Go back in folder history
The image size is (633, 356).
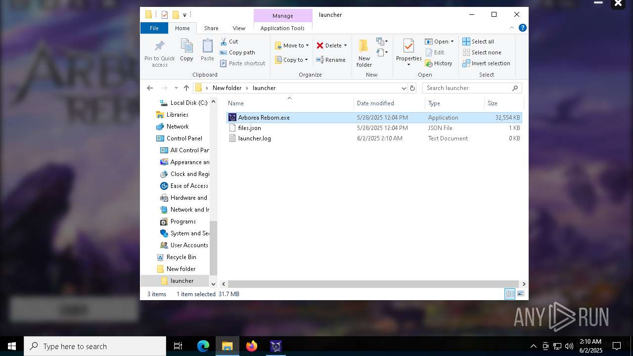click(150, 88)
